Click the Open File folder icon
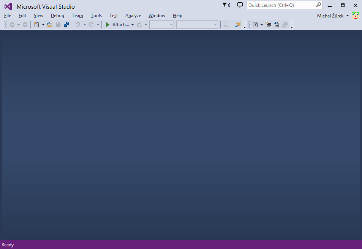362x249 pixels. tap(49, 24)
